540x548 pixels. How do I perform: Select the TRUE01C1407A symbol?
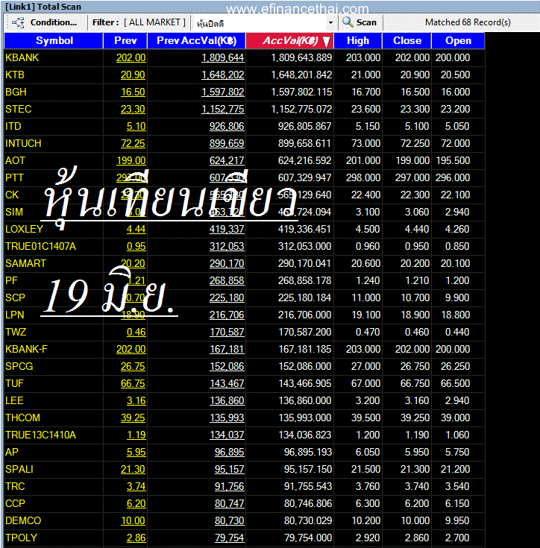pos(40,246)
